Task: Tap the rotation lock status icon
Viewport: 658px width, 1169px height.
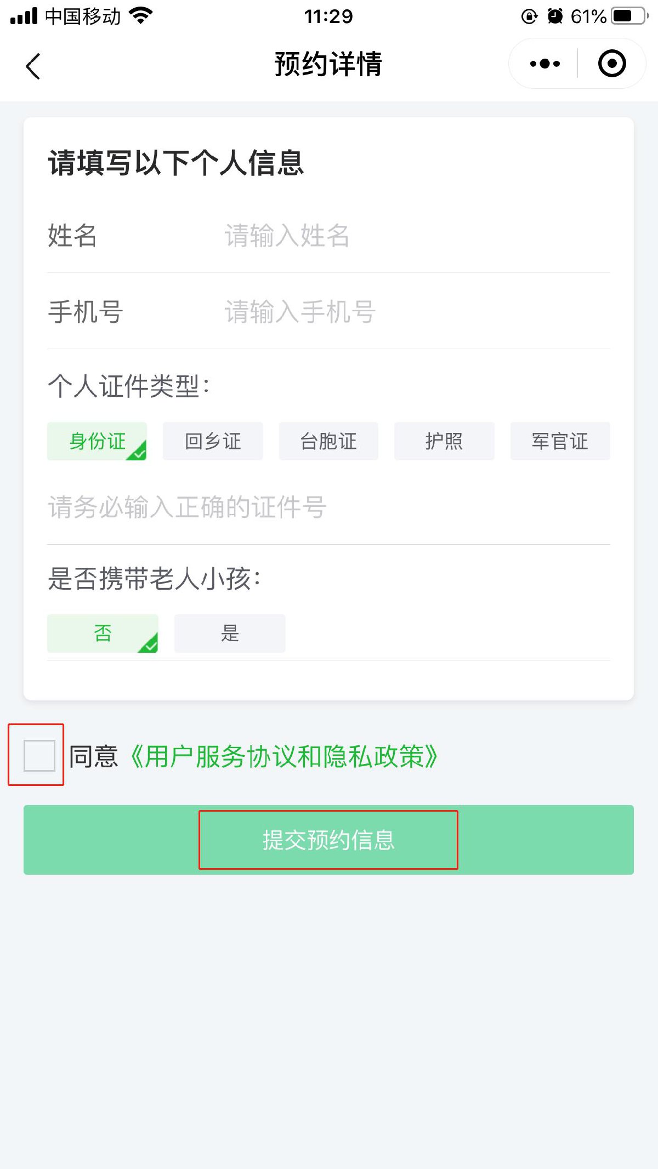Action: (529, 16)
